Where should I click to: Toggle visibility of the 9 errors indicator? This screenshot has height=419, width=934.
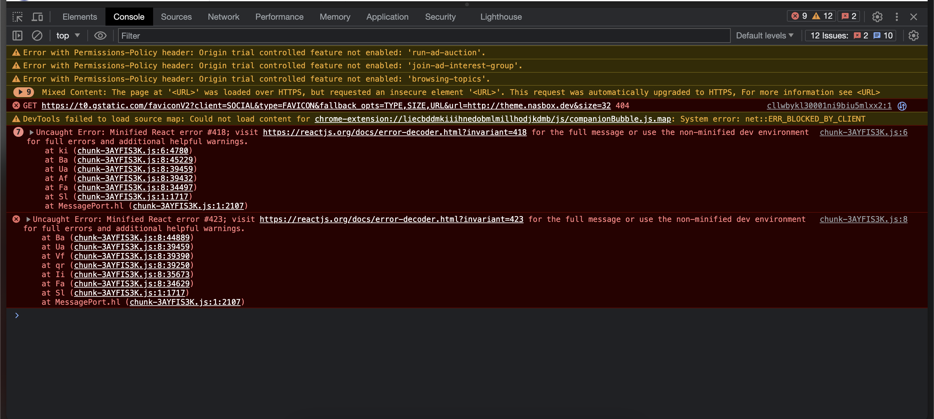tap(800, 16)
